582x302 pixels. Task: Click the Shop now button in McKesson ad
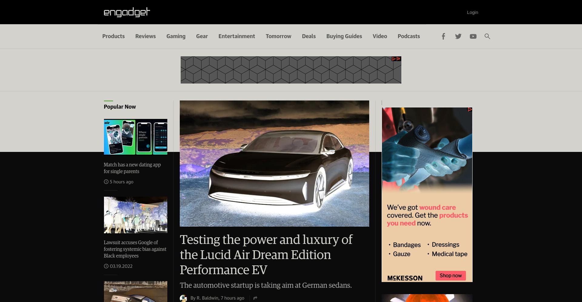pyautogui.click(x=450, y=276)
